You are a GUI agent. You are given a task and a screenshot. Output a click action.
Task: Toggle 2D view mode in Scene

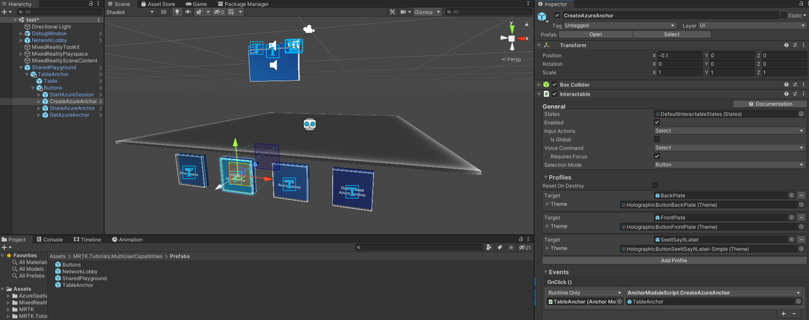click(x=163, y=12)
